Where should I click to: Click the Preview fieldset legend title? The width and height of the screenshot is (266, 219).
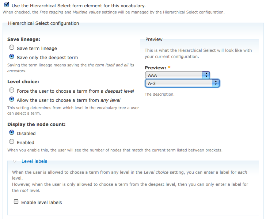154,39
